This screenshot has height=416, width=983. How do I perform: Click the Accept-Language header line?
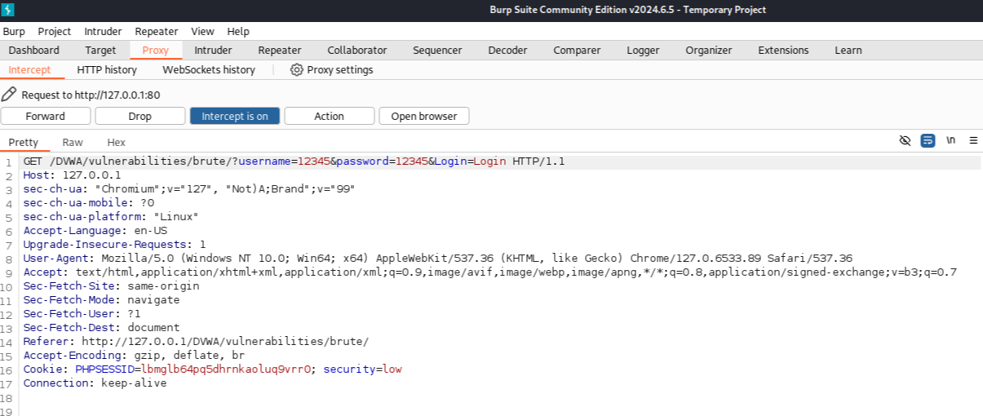(x=95, y=231)
